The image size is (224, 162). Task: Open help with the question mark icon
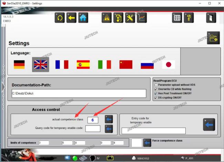click(189, 18)
